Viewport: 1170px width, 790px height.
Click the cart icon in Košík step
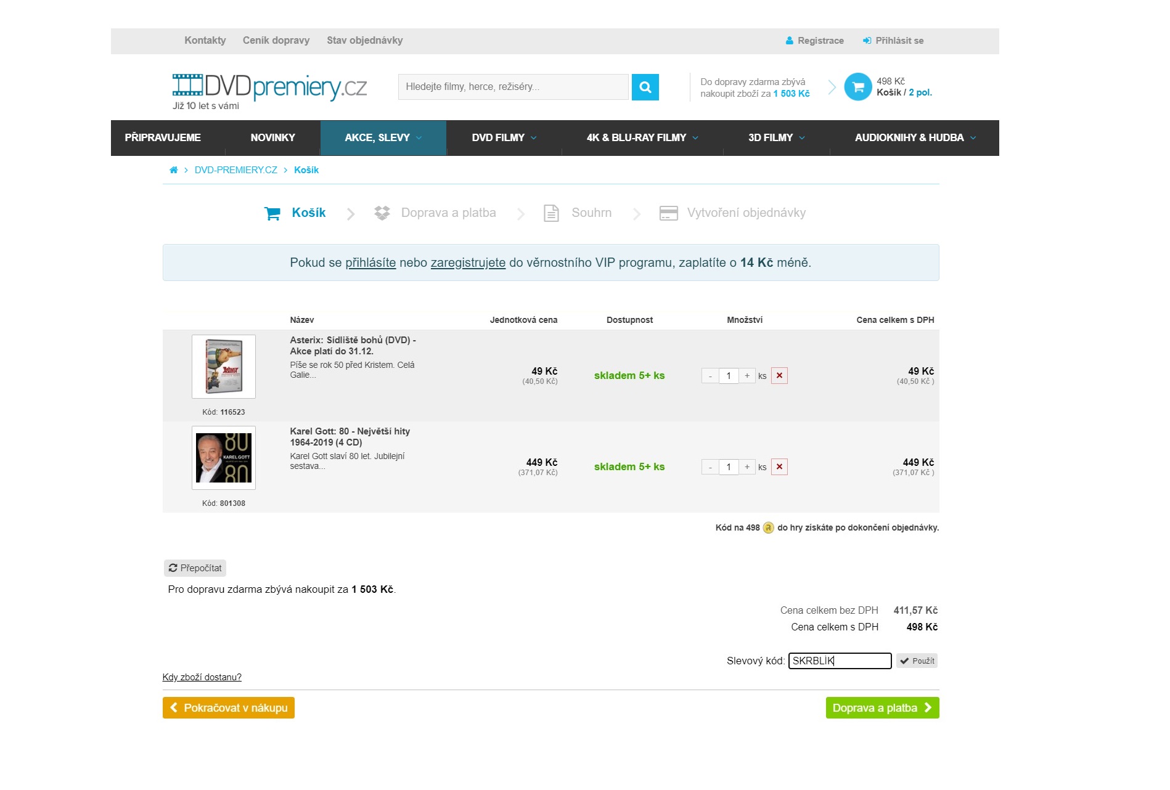coord(272,213)
